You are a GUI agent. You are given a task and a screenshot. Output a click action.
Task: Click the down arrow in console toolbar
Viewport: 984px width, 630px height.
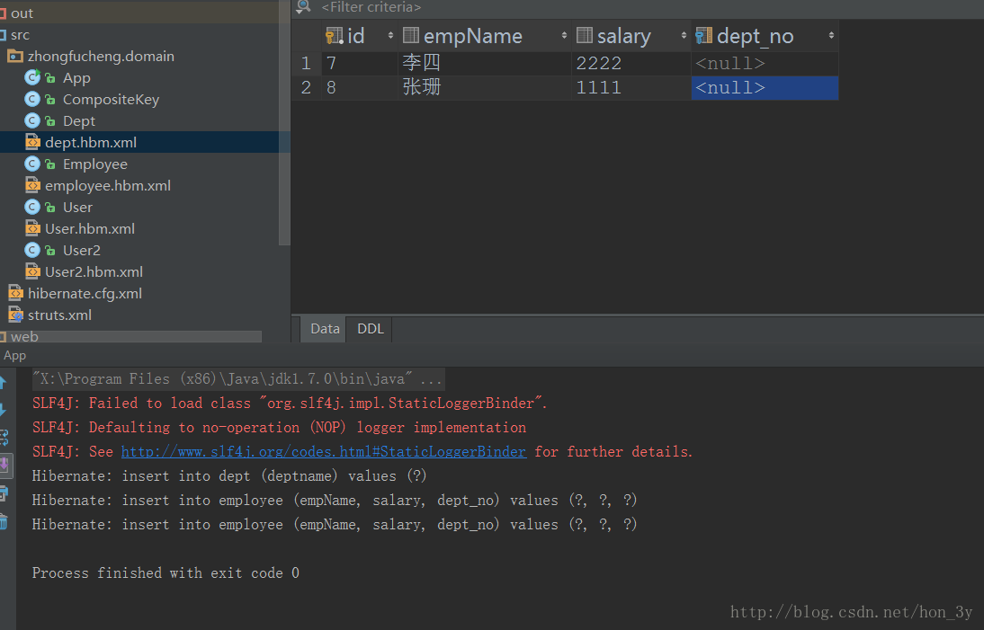3,410
